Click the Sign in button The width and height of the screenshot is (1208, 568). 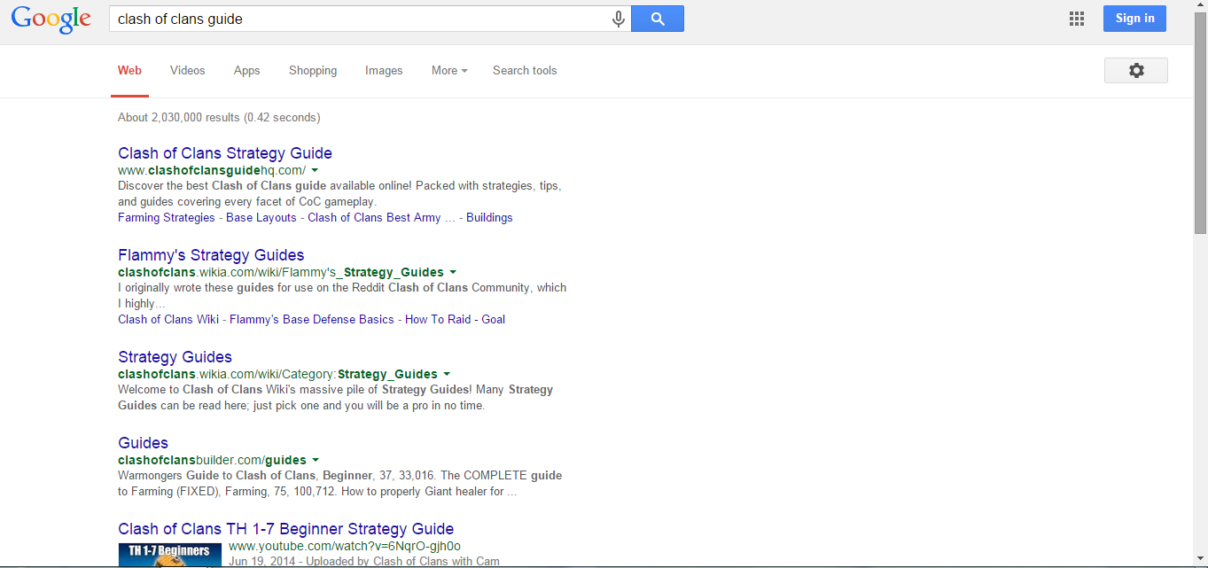(x=1134, y=19)
